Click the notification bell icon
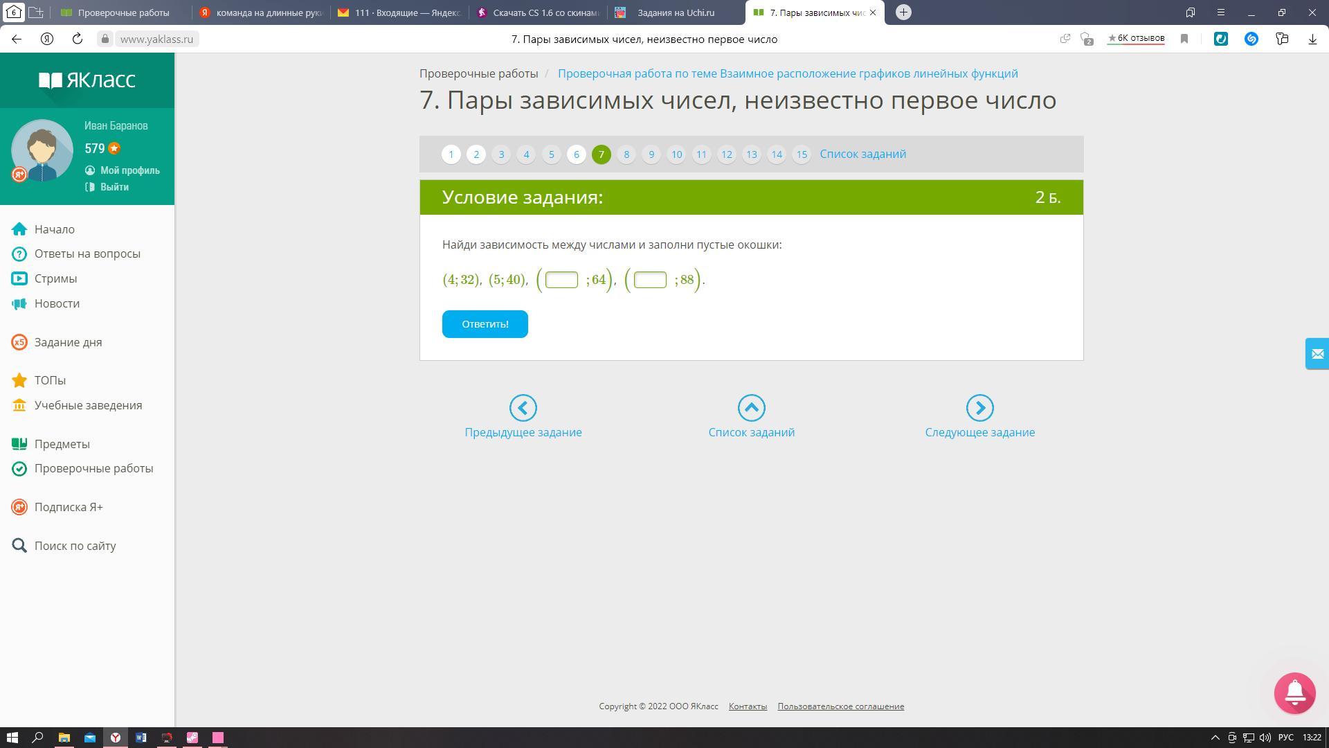The width and height of the screenshot is (1329, 748). point(1294,692)
